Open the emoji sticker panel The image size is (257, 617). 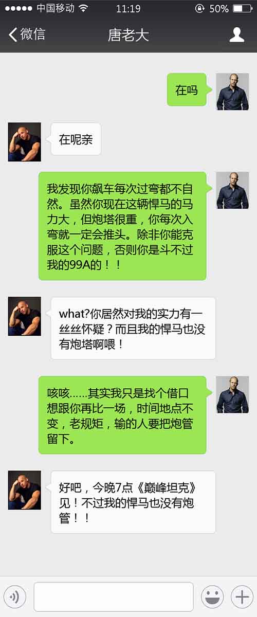(x=212, y=596)
